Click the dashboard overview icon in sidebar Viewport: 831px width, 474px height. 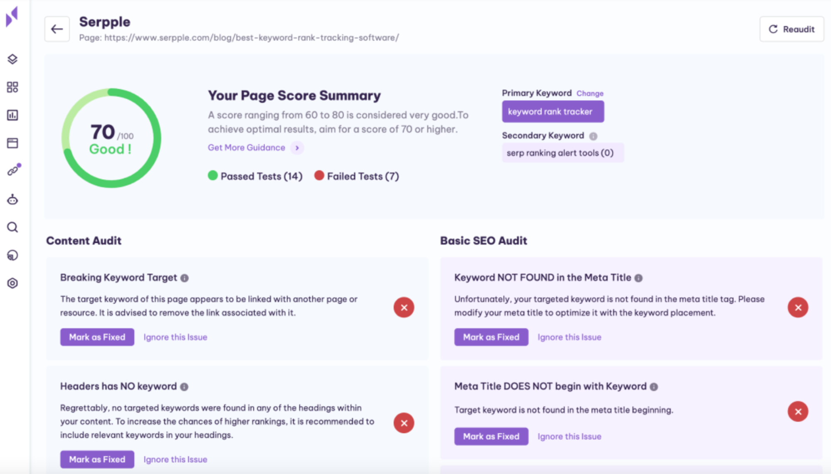pos(13,87)
